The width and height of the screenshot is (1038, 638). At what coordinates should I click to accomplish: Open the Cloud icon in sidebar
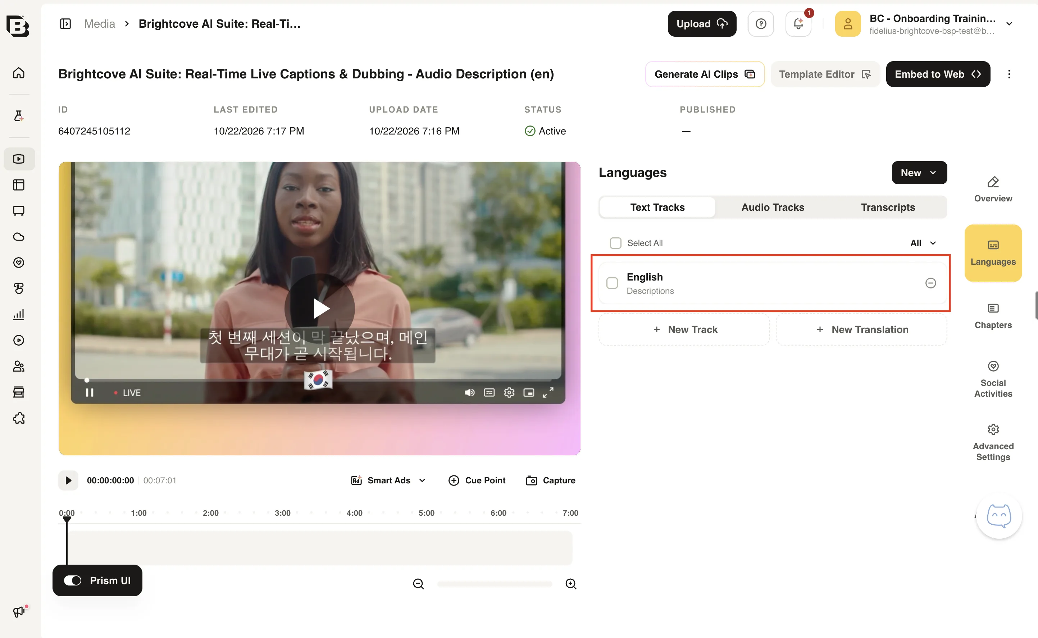[19, 237]
